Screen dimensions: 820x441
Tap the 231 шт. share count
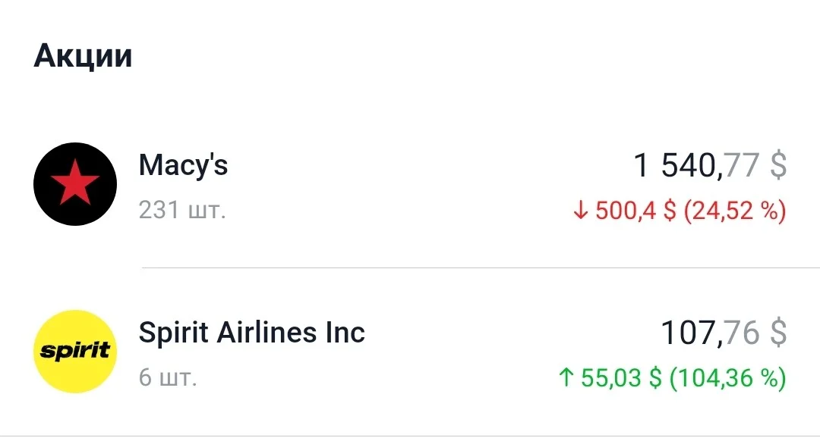tap(182, 211)
